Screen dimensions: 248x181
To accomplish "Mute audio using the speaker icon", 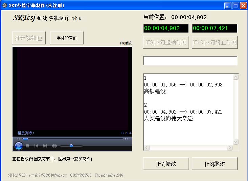I will click(x=54, y=146).
